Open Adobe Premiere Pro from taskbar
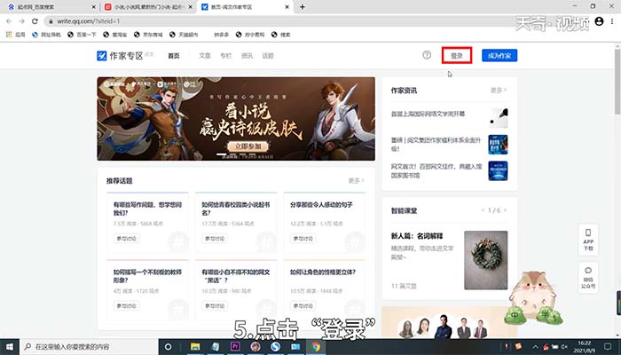 [235, 347]
